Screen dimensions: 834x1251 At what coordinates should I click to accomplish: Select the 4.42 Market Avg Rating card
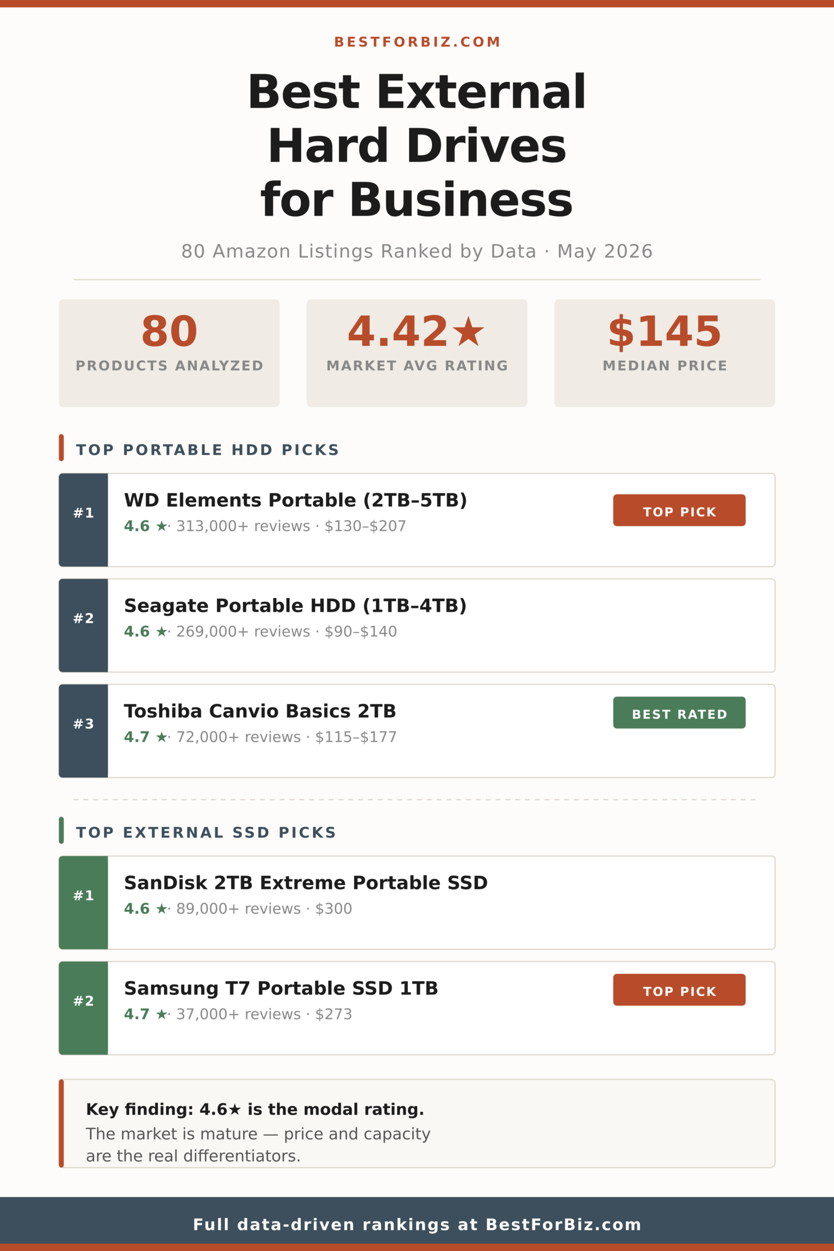coord(417,353)
